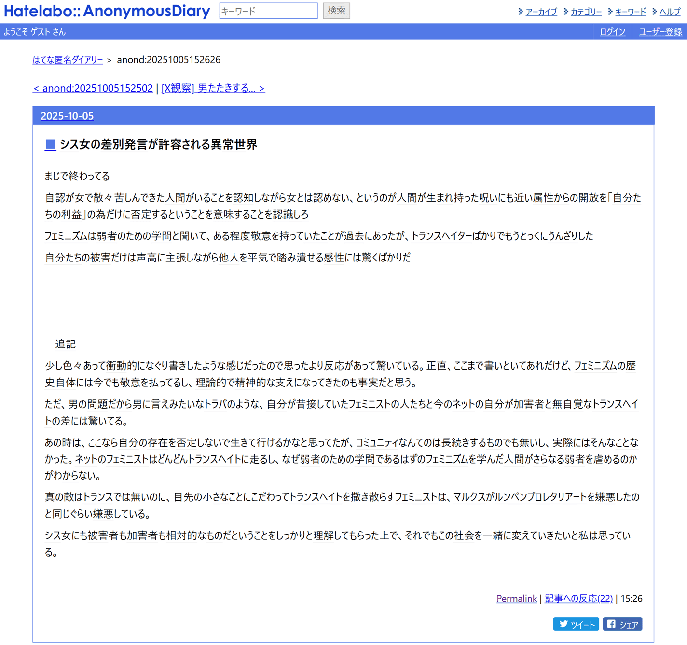The height and width of the screenshot is (645, 687).
Task: Open next entry [X観察] 男たたきする…
Action: (x=213, y=88)
